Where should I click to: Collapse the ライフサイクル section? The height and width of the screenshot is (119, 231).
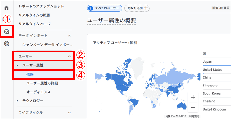click(69, 112)
